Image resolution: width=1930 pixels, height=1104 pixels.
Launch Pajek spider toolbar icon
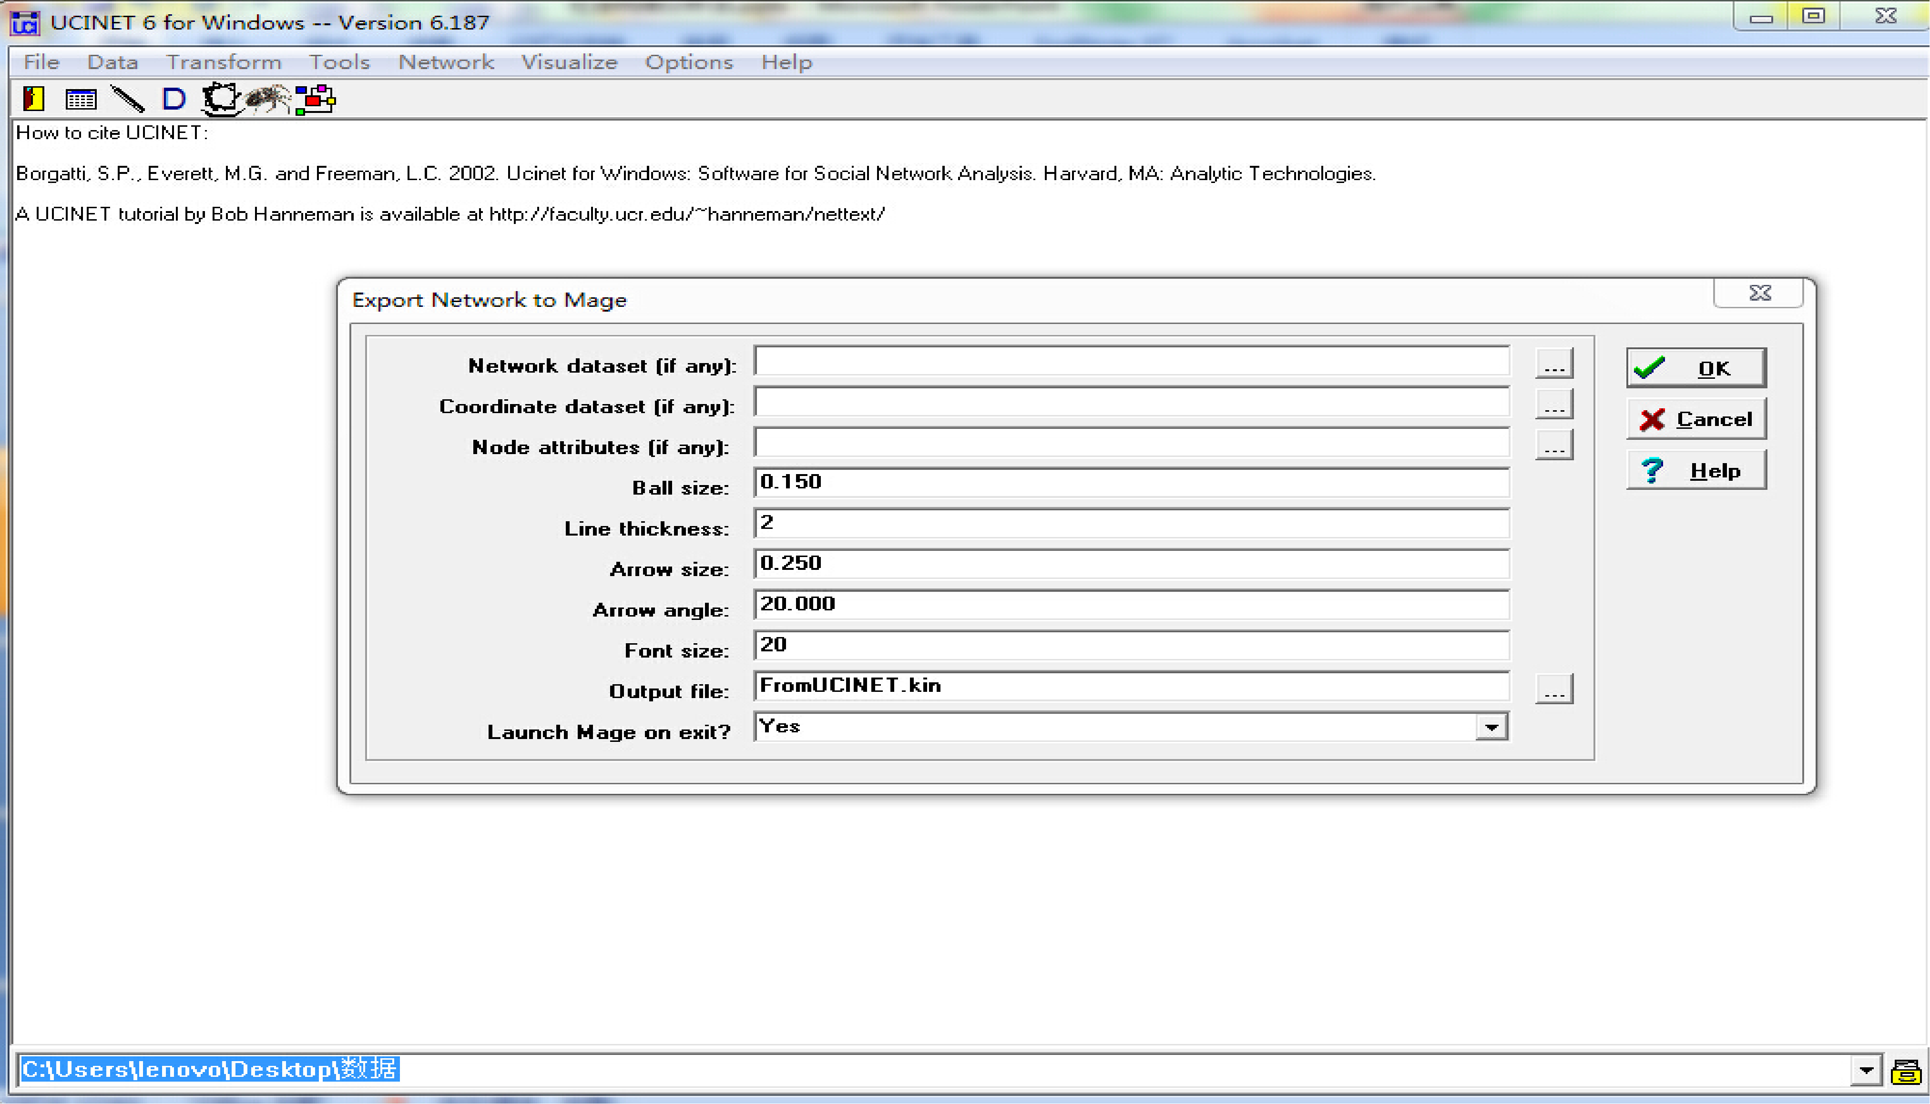tap(267, 99)
